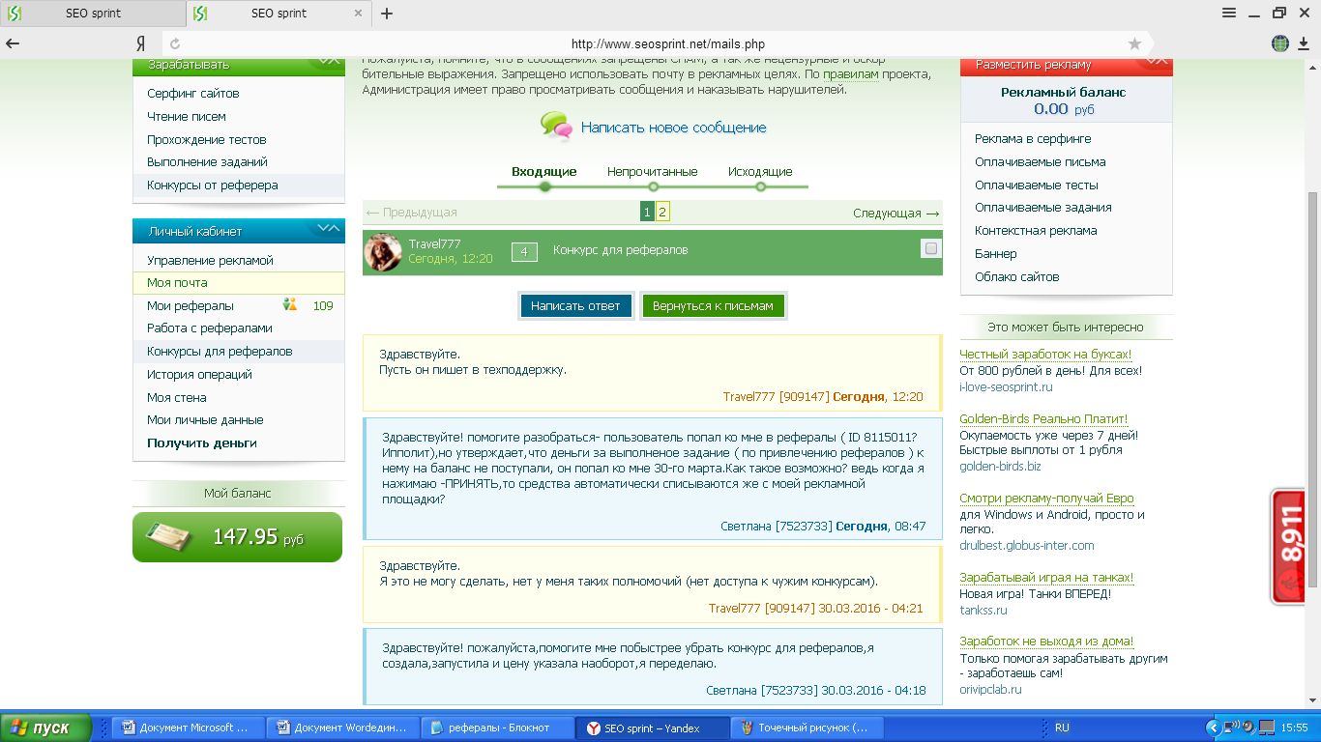The image size is (1321, 742).
Task: Open Чтение писем menu item
Action: click(187, 117)
